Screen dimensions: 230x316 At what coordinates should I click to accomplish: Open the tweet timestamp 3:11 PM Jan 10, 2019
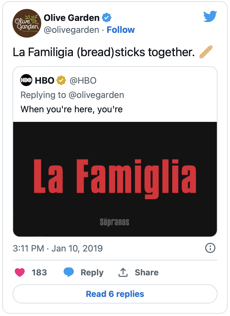click(58, 248)
